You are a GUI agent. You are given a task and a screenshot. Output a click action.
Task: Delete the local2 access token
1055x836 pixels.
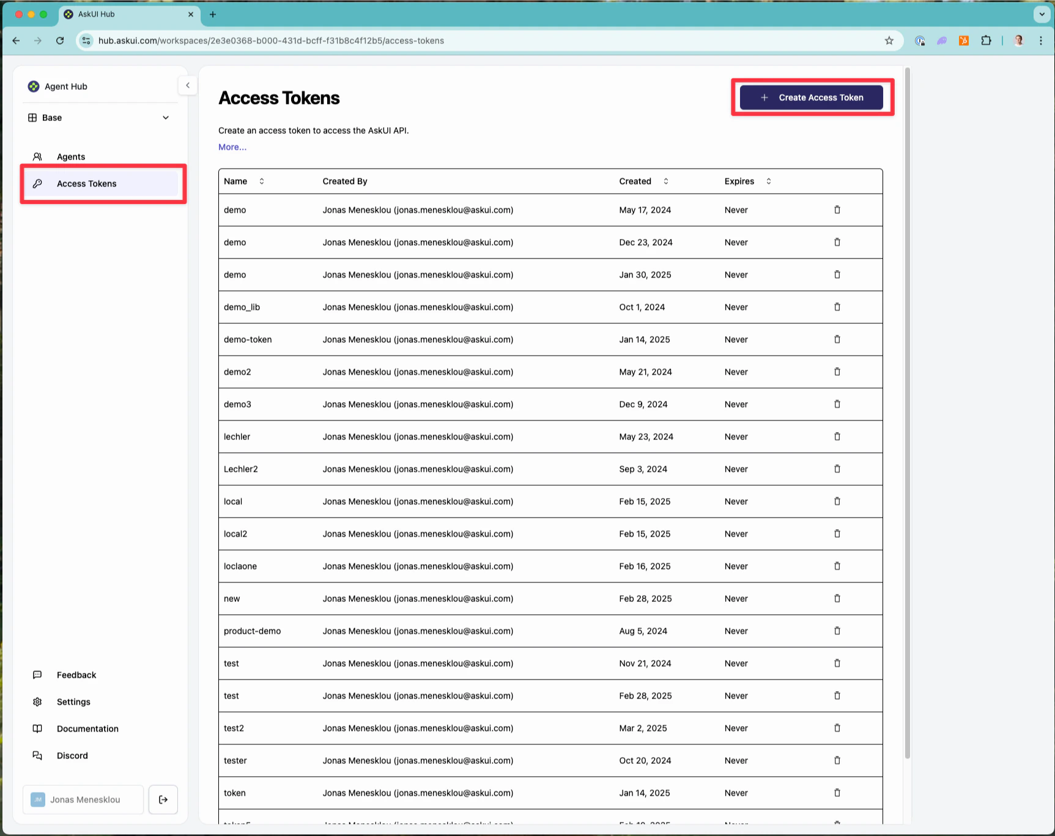tap(837, 533)
